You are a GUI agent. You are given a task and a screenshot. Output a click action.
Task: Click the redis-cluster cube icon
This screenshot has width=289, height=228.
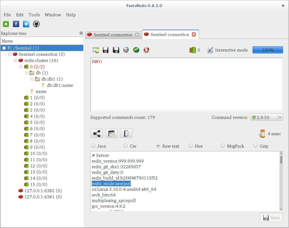[21, 60]
